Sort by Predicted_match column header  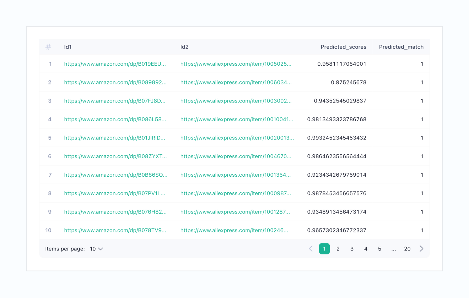point(401,47)
